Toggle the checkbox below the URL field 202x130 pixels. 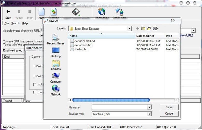[42, 35]
